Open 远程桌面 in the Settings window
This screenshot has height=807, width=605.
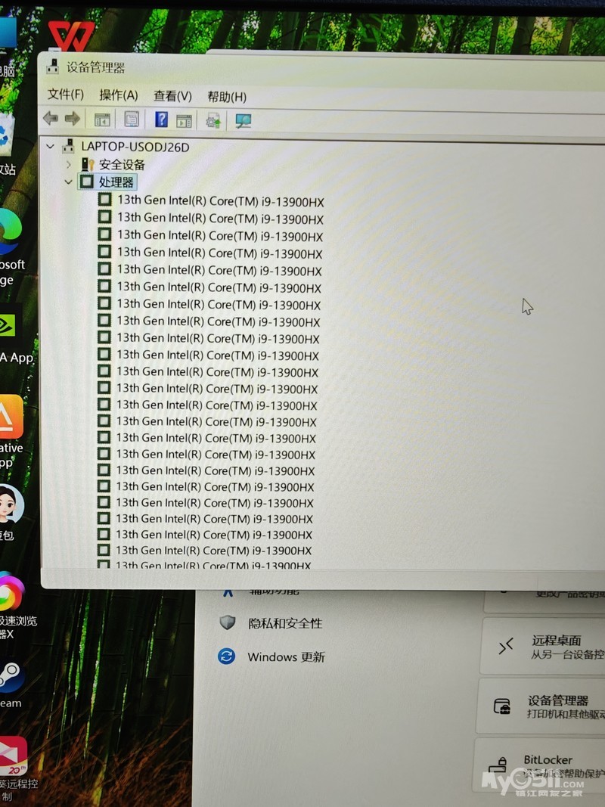tap(543, 647)
